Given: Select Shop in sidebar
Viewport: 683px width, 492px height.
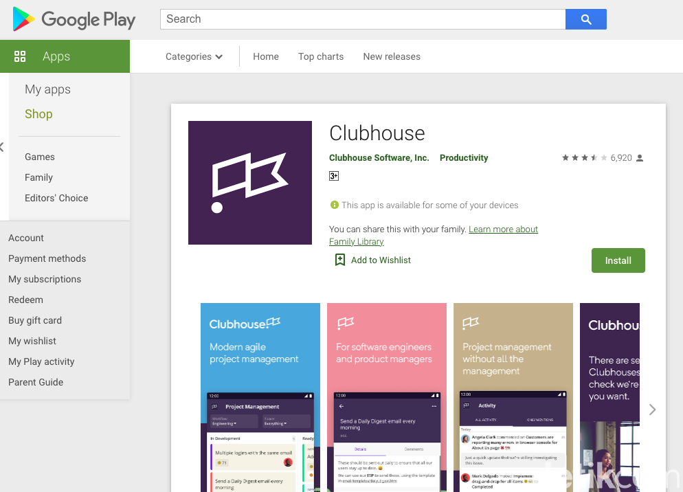Looking at the screenshot, I should (x=38, y=114).
